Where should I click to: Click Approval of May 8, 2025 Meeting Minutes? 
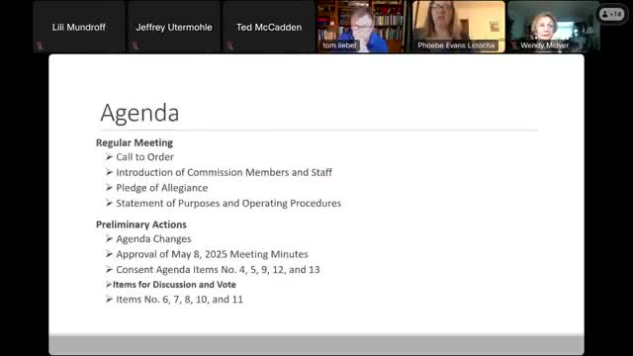coord(212,254)
